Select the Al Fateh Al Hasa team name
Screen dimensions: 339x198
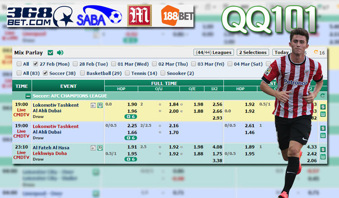[x=51, y=148]
